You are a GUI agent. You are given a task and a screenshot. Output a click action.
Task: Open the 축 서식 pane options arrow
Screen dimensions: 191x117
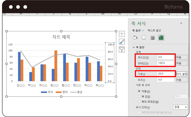click(x=181, y=23)
